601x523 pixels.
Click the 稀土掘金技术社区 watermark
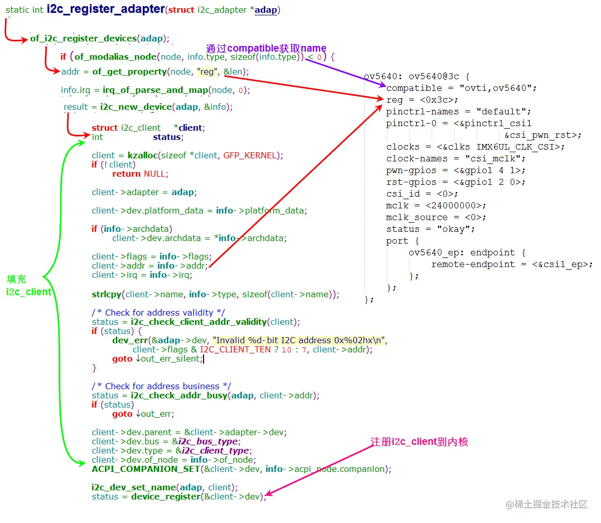548,505
